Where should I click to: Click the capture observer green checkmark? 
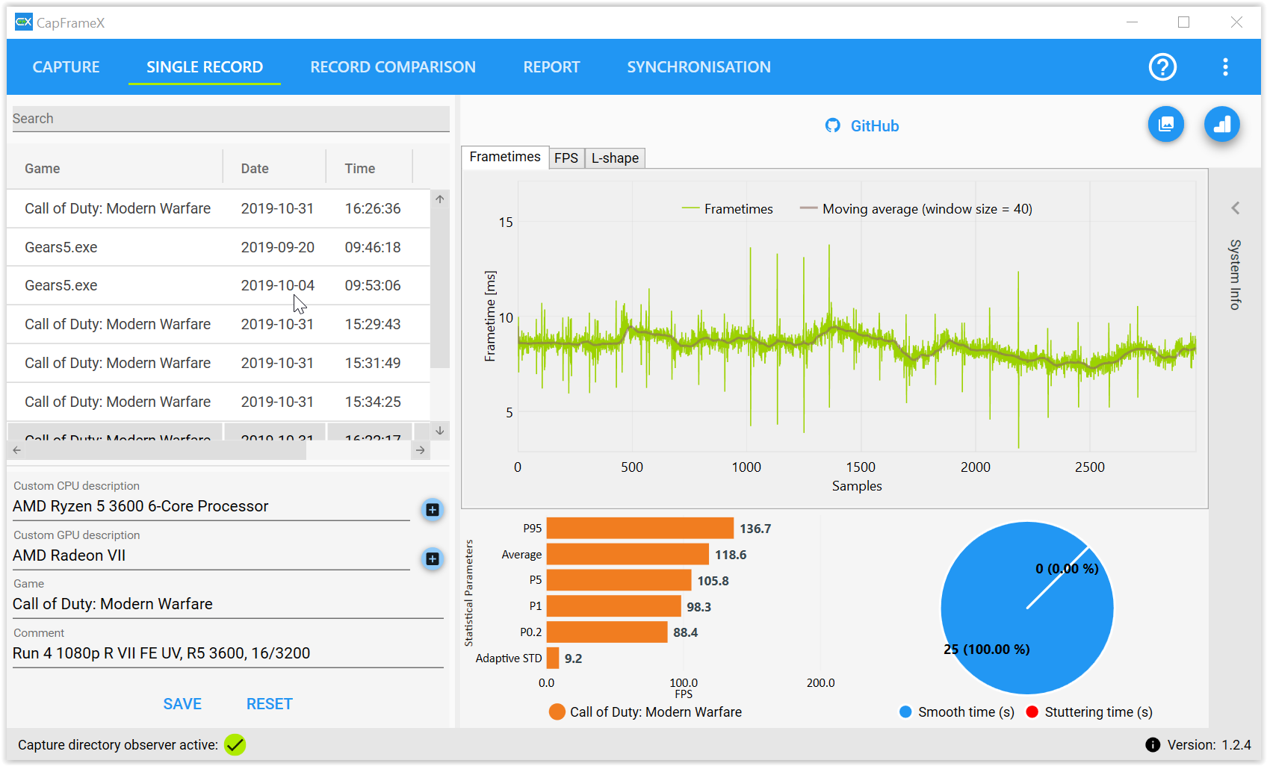point(235,744)
